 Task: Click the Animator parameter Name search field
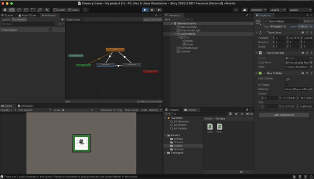tap(28, 24)
